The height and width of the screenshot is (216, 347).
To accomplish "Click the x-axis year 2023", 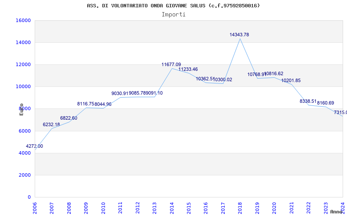I will point(326,208).
